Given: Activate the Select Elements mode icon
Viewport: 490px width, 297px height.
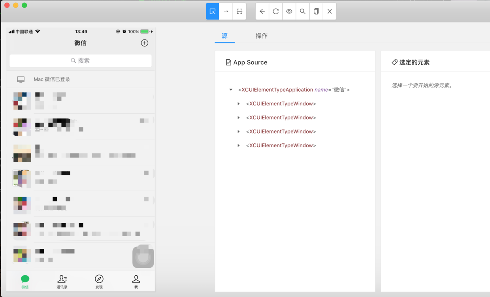Looking at the screenshot, I should [x=213, y=11].
